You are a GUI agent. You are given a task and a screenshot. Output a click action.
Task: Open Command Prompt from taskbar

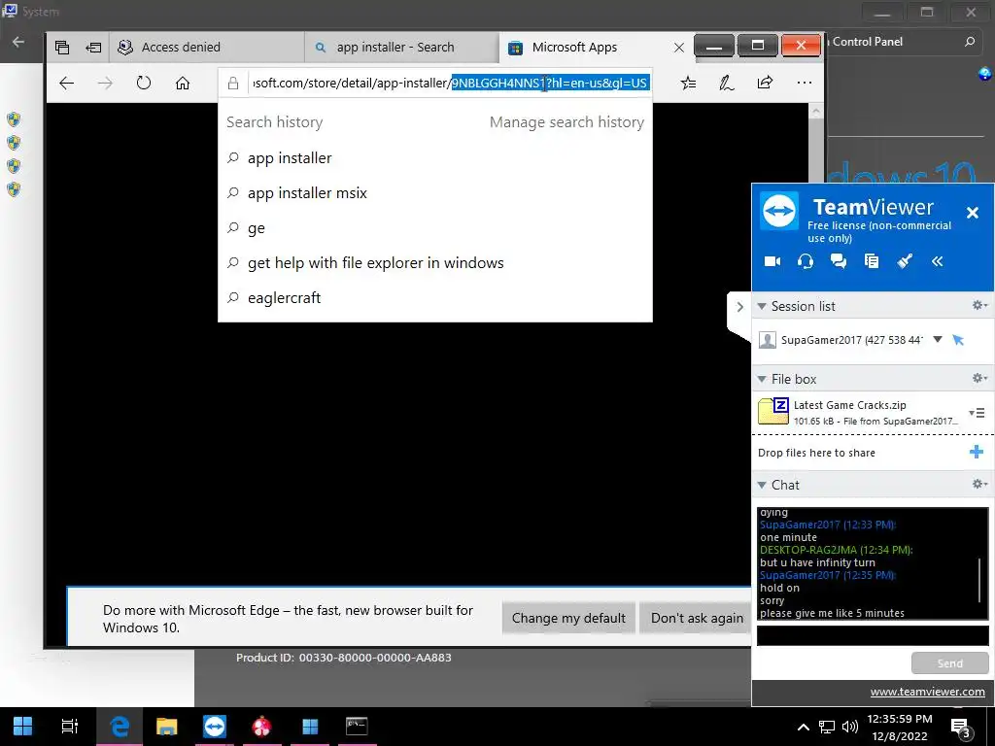(357, 726)
